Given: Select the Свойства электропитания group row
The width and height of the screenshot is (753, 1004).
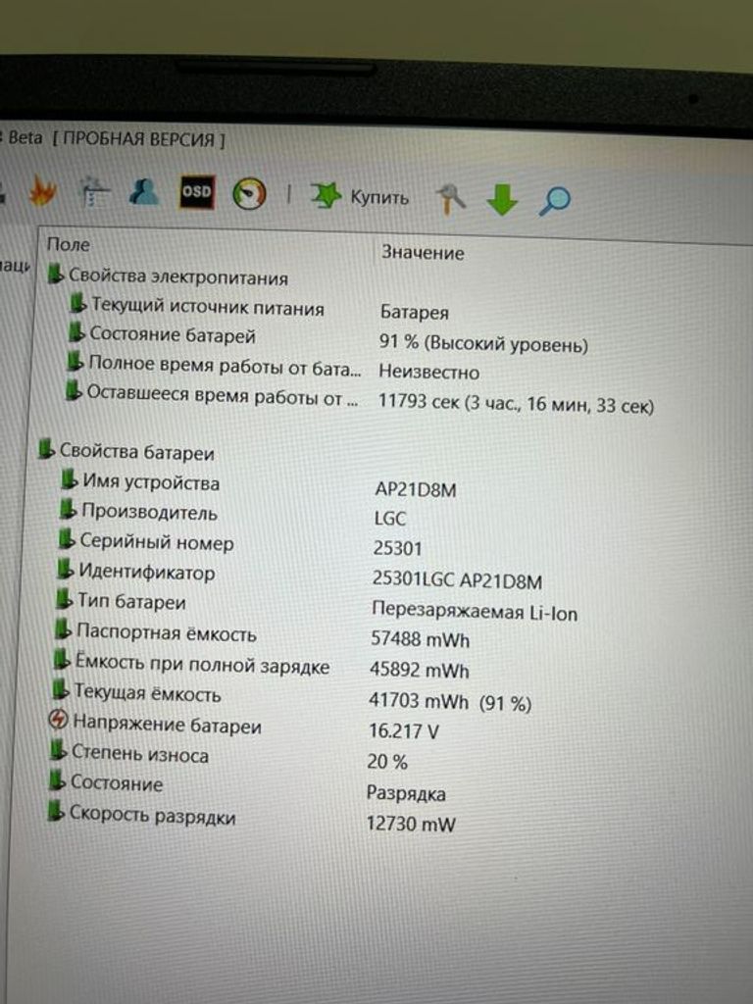Looking at the screenshot, I should pos(169,276).
